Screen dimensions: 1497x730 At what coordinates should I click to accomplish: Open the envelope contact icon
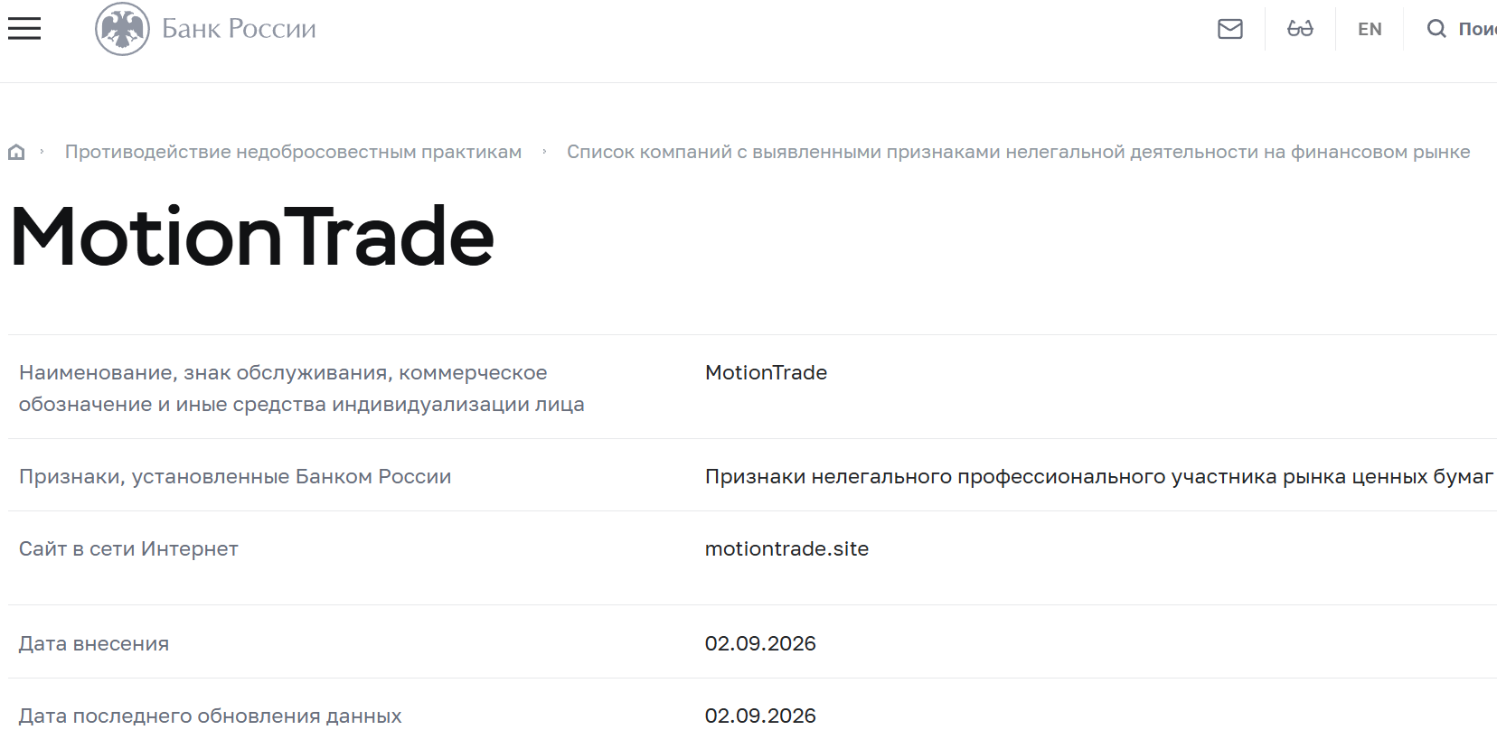1230,29
